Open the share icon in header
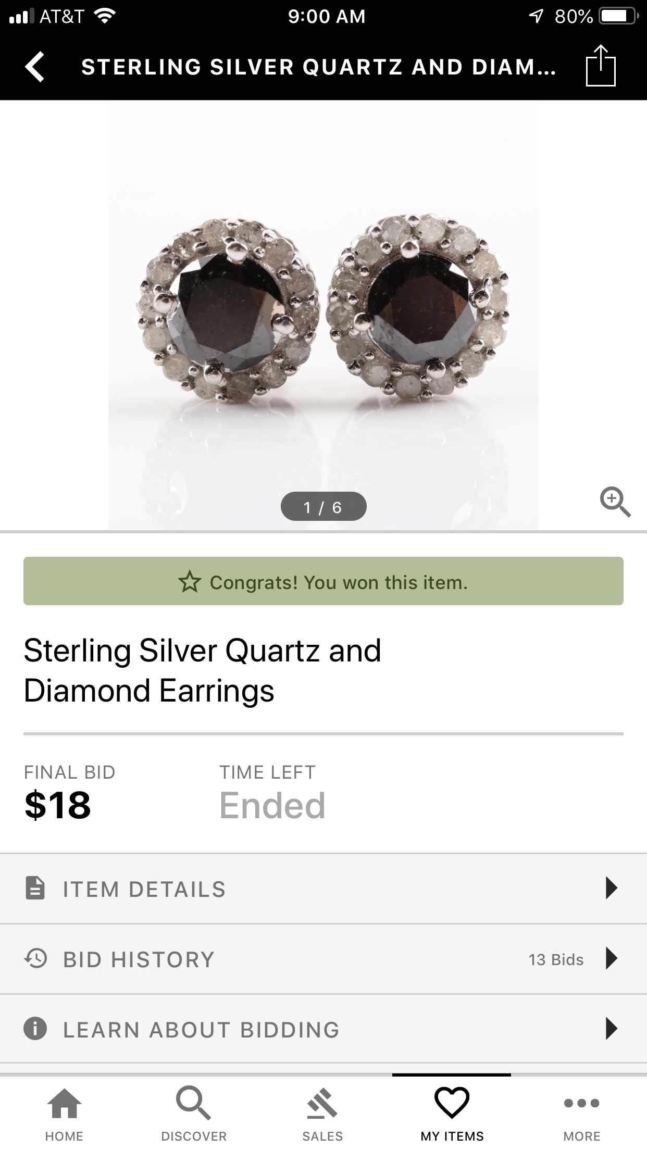 point(601,66)
